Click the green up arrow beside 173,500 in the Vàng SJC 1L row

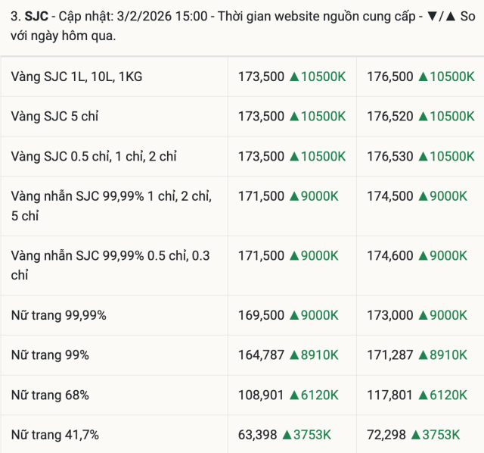[293, 77]
